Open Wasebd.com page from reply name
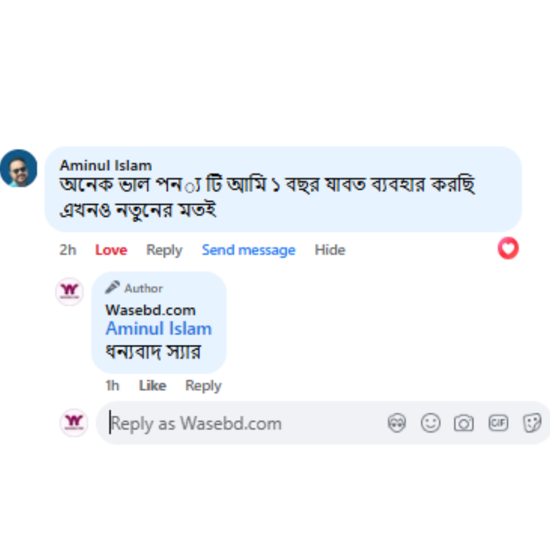550x550 pixels. click(150, 310)
